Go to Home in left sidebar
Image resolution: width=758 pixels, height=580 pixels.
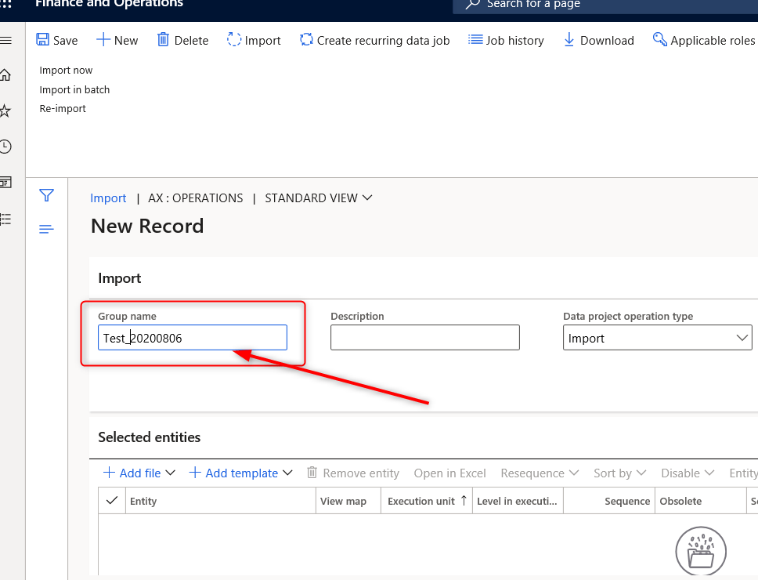(6, 75)
